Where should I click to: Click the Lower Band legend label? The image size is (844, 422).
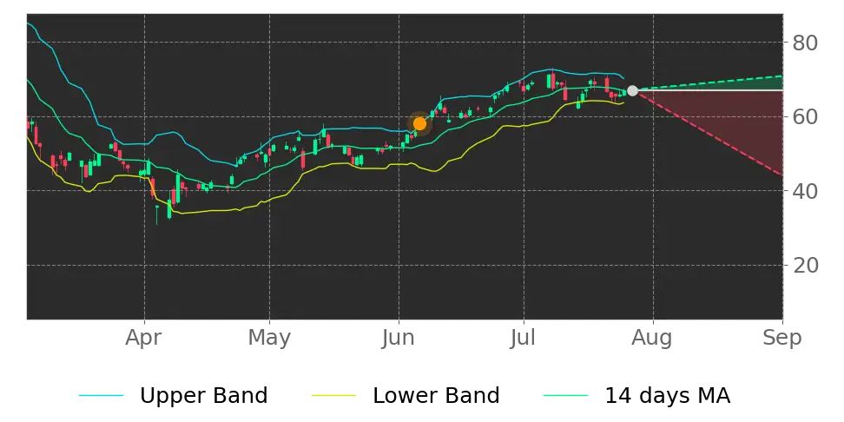[436, 396]
